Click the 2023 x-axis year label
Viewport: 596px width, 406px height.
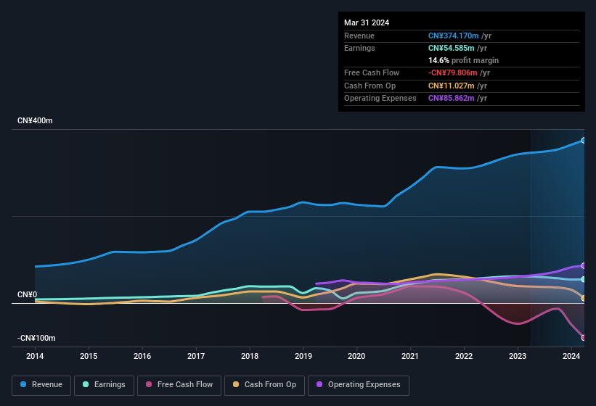518,356
